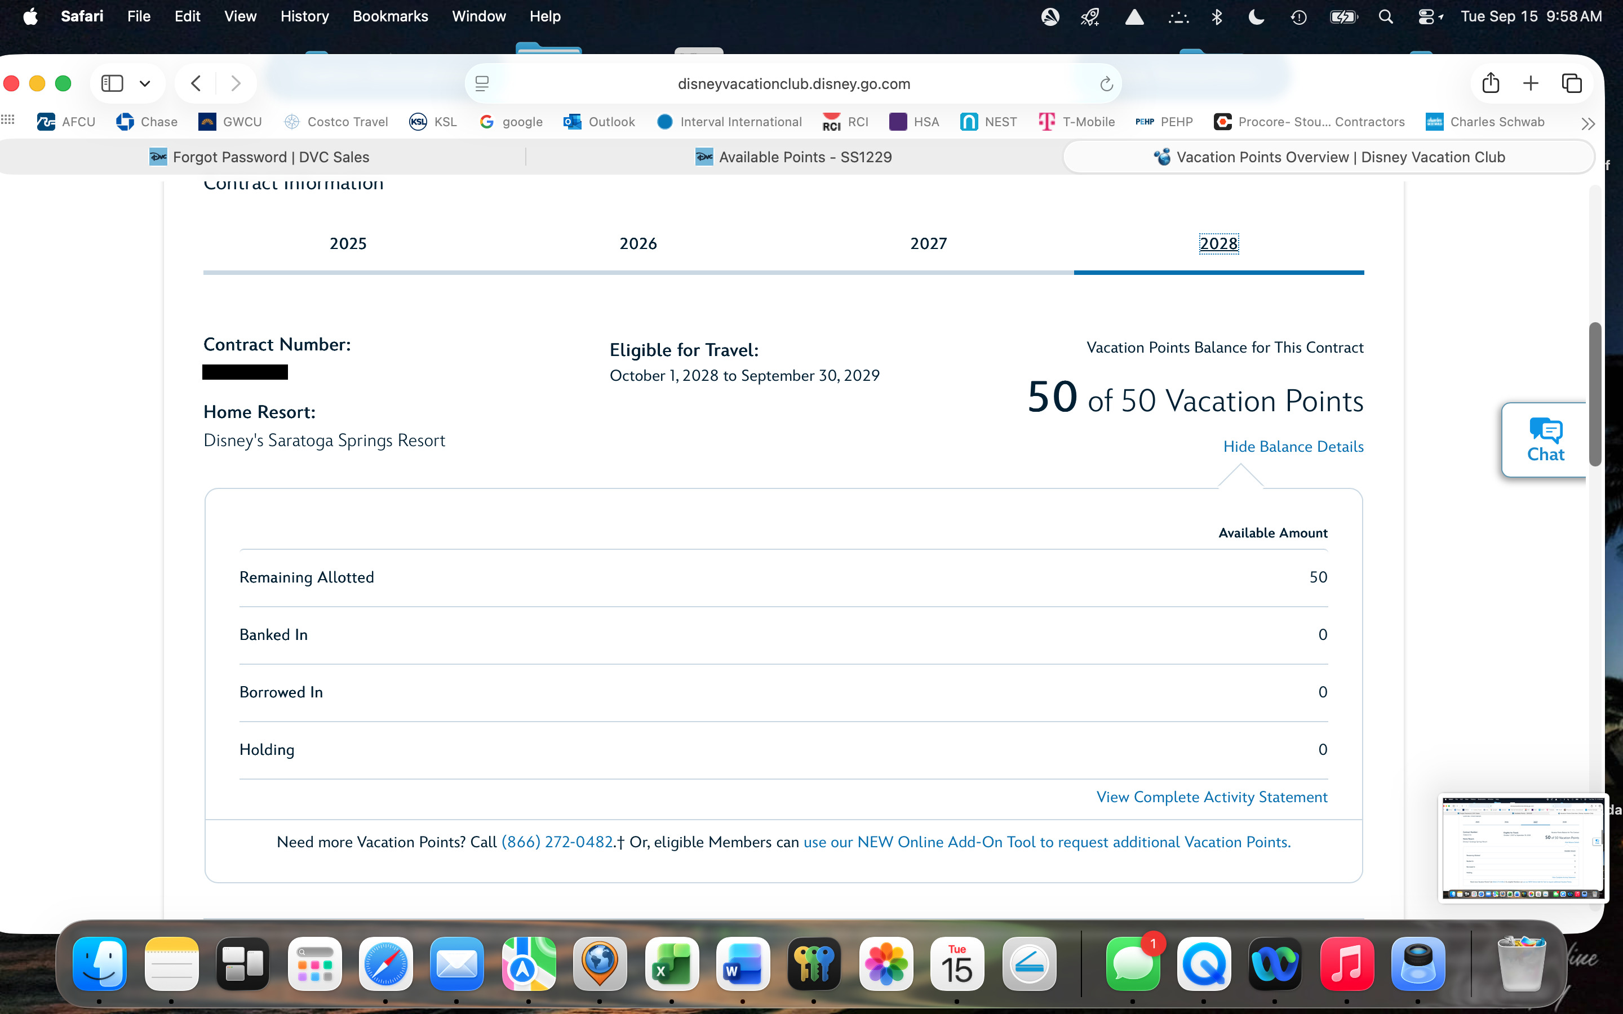
Task: Click the address bar URL field
Action: click(793, 84)
